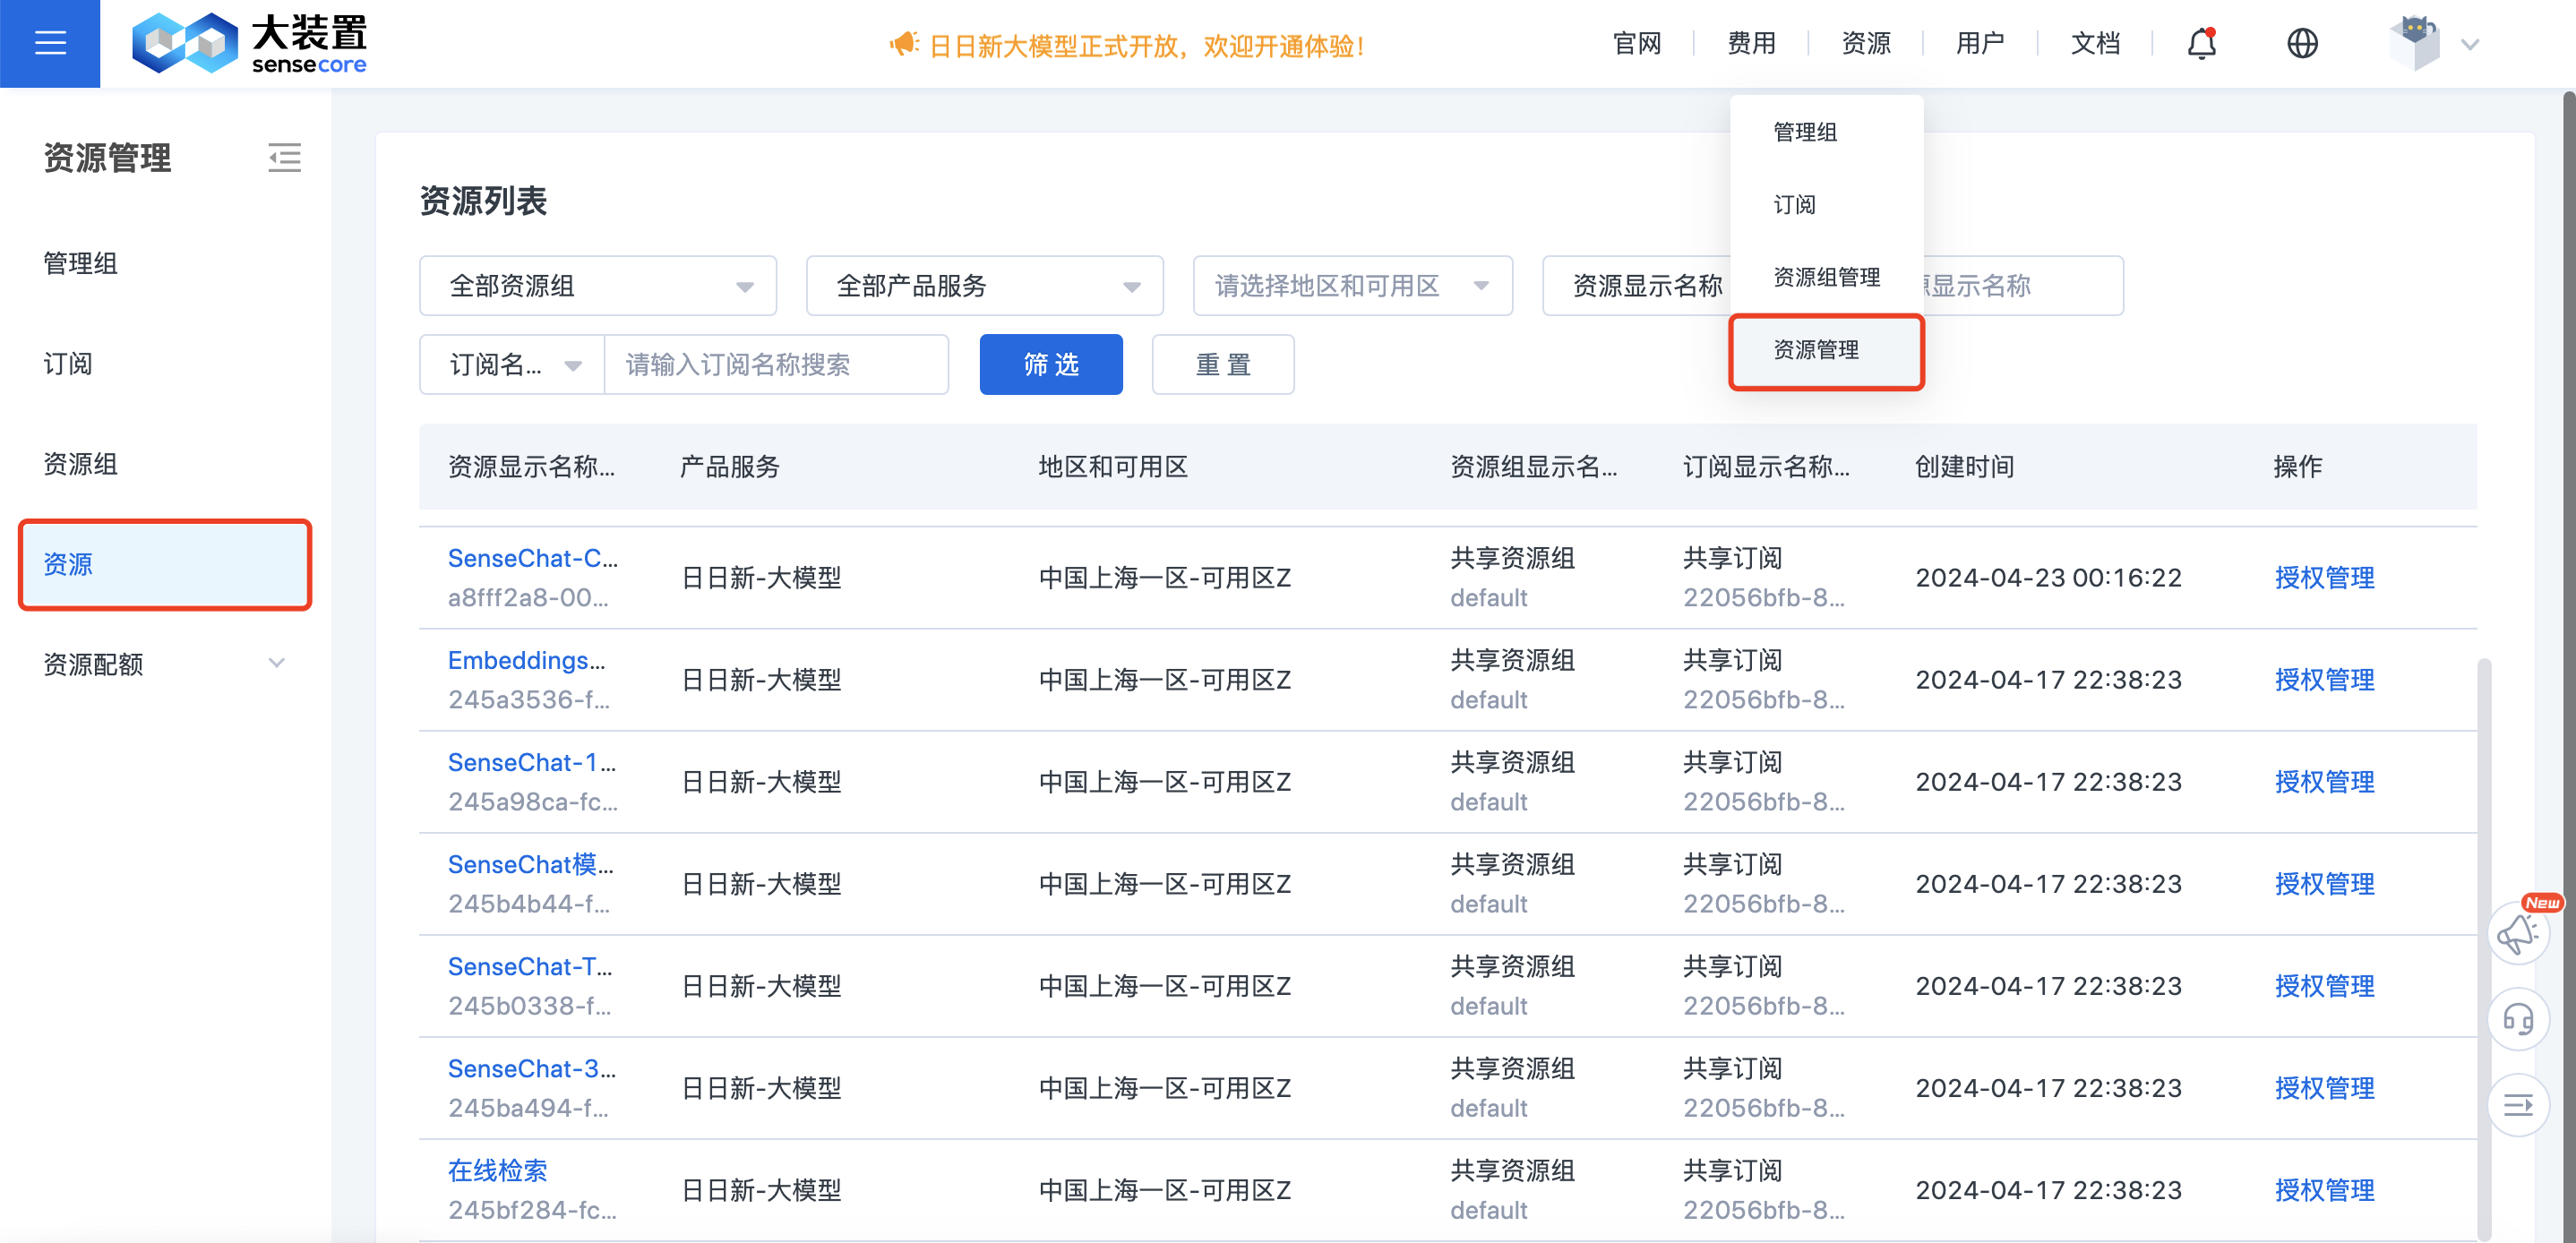2576x1243 pixels.
Task: Open the SenseChat-1... resource link
Action: pos(531,762)
